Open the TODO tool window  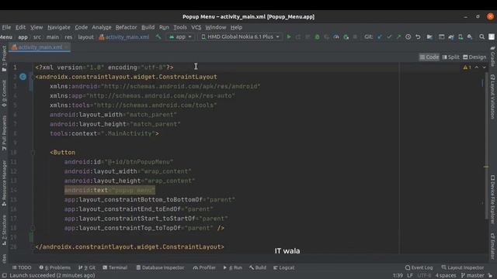22,267
